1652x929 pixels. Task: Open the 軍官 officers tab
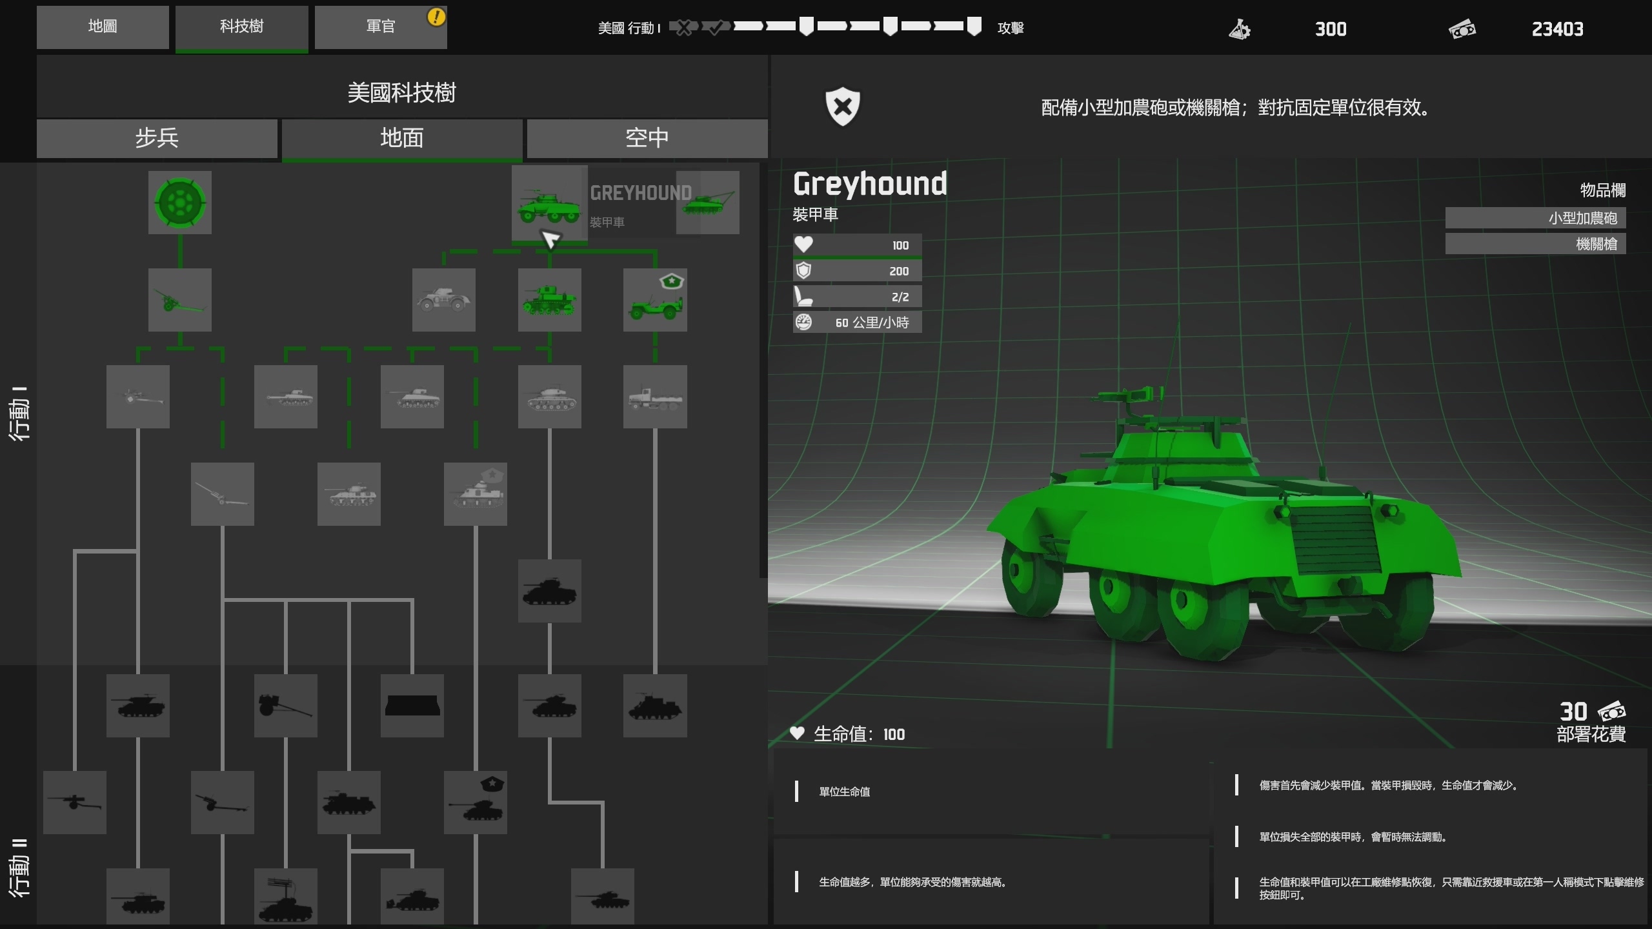coord(380,26)
